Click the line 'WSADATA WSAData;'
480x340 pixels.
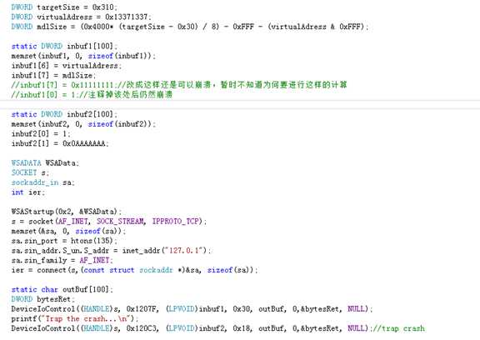coord(45,163)
